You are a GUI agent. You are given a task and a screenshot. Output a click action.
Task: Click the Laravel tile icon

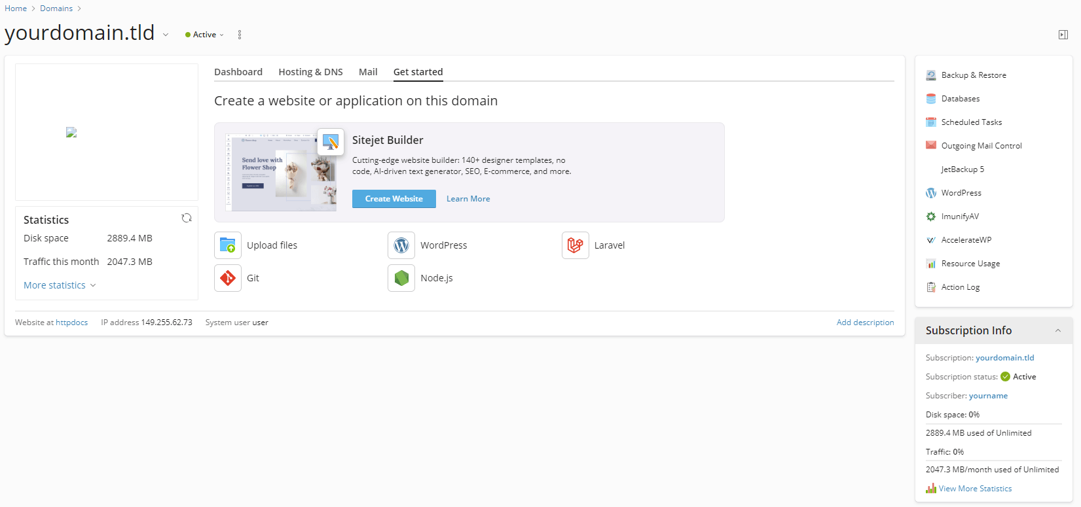[x=576, y=245]
